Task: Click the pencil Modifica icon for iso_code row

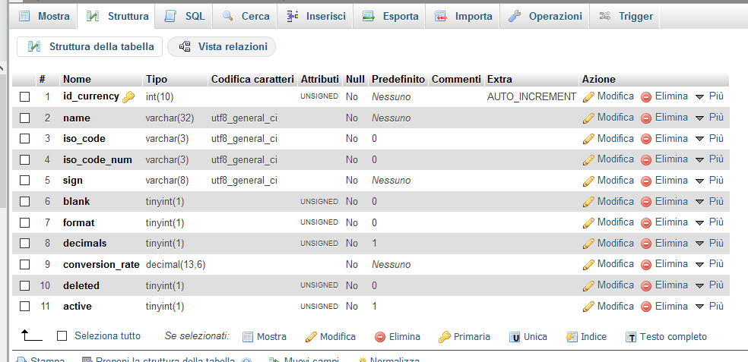Action: (588, 139)
